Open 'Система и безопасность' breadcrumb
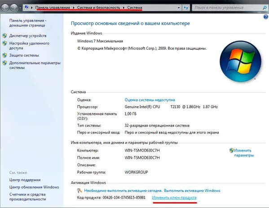 tap(98, 8)
